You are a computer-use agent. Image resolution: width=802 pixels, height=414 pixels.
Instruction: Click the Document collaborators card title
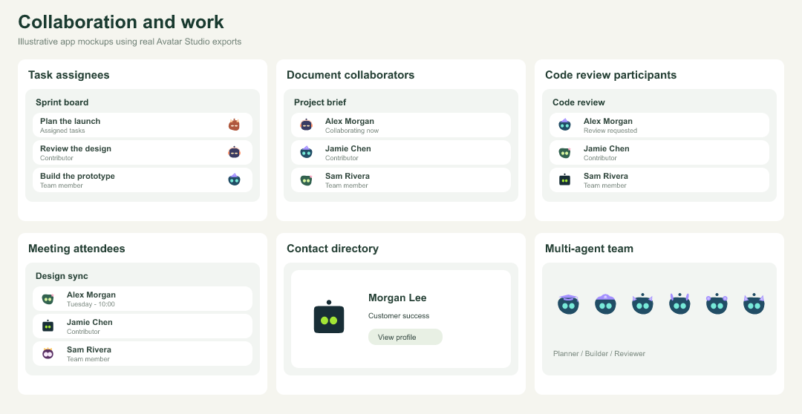351,75
